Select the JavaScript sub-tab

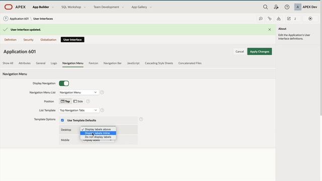click(133, 63)
